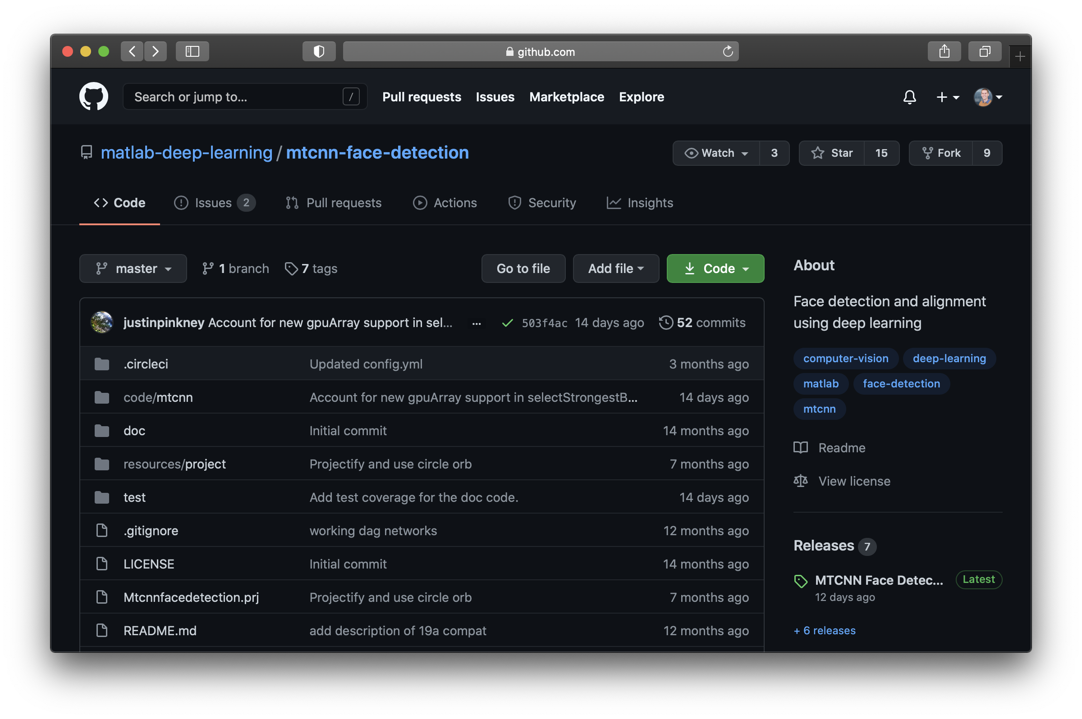
Task: Click the commit history clock icon
Action: 666,323
